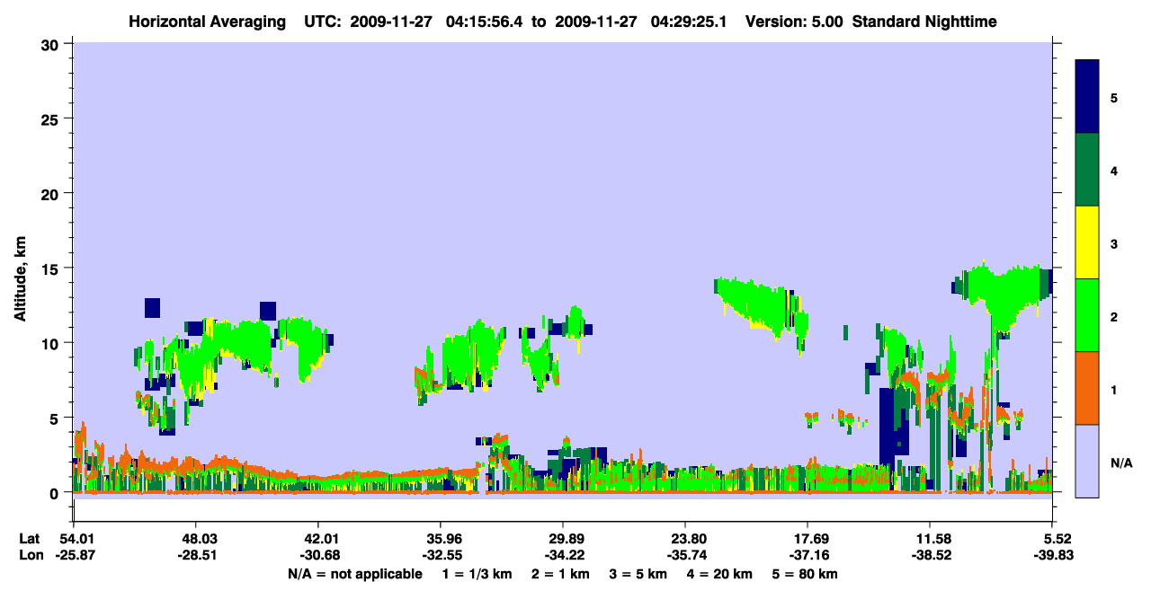Screen dimensions: 1169x599
Task: Click the bright green level 2 color swatch
Action: pyautogui.click(x=1087, y=315)
